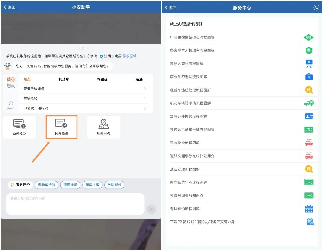Screen dimensions: 323x251
Task: Open 租赁车违法处理流程图解
Action: tap(242, 90)
